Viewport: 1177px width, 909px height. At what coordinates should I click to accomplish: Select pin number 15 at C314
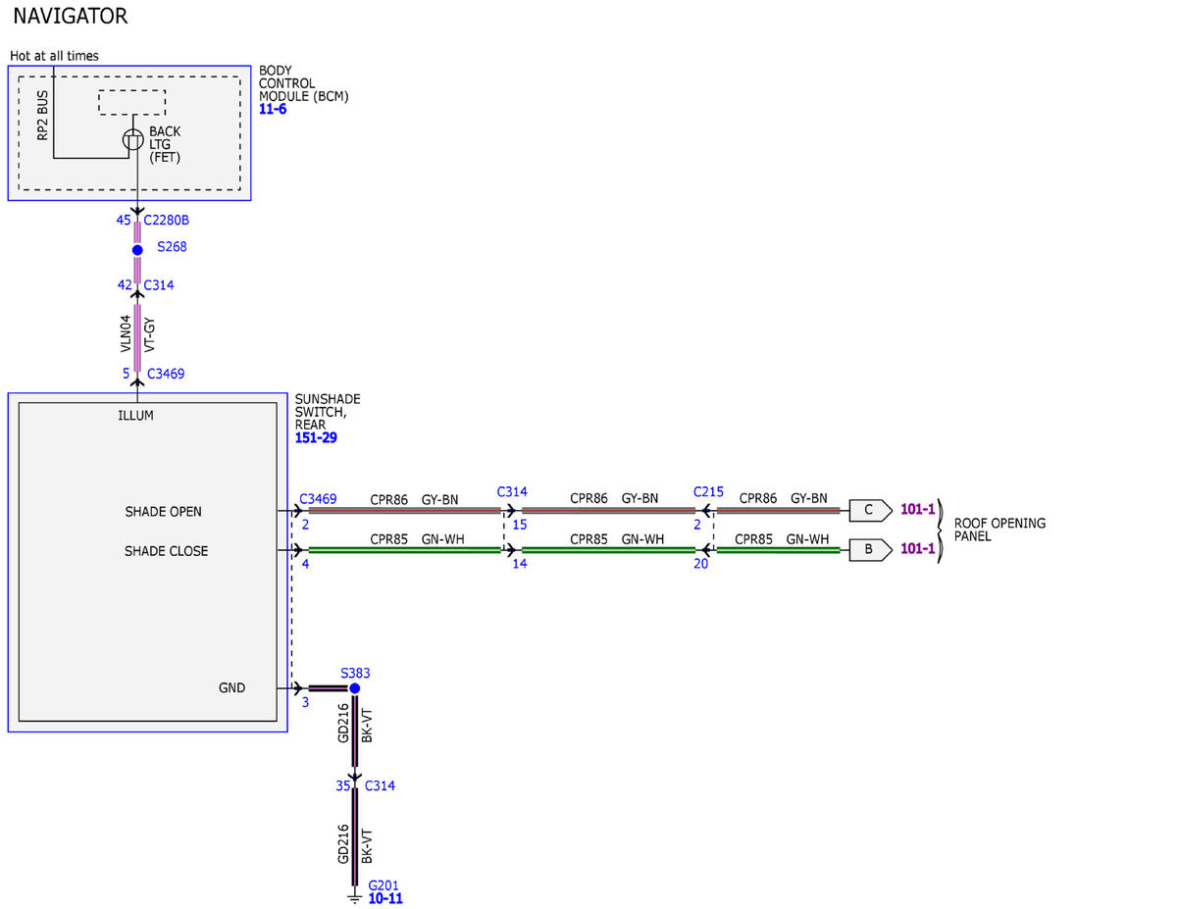(x=519, y=525)
